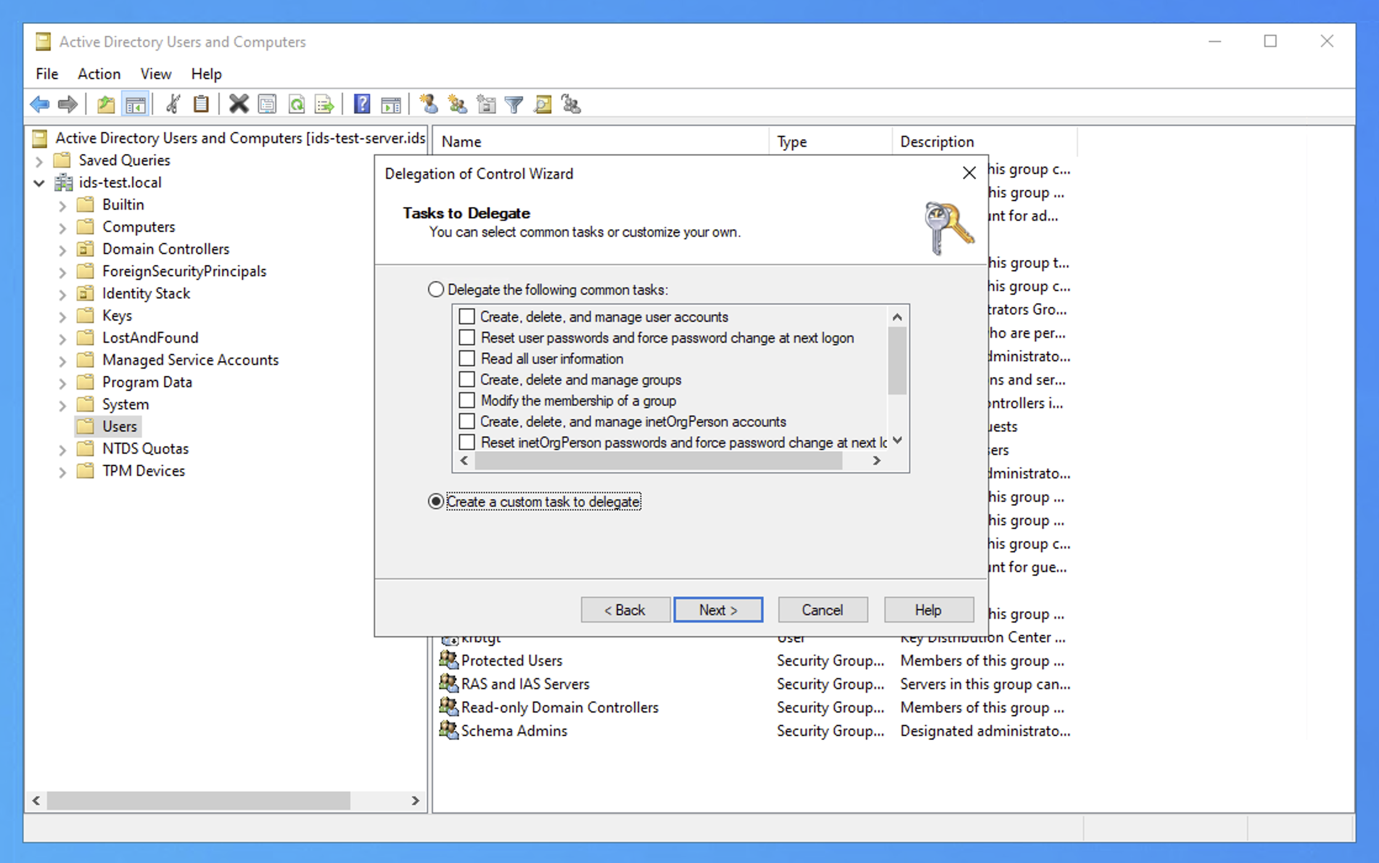Open the Help menu

pyautogui.click(x=206, y=74)
